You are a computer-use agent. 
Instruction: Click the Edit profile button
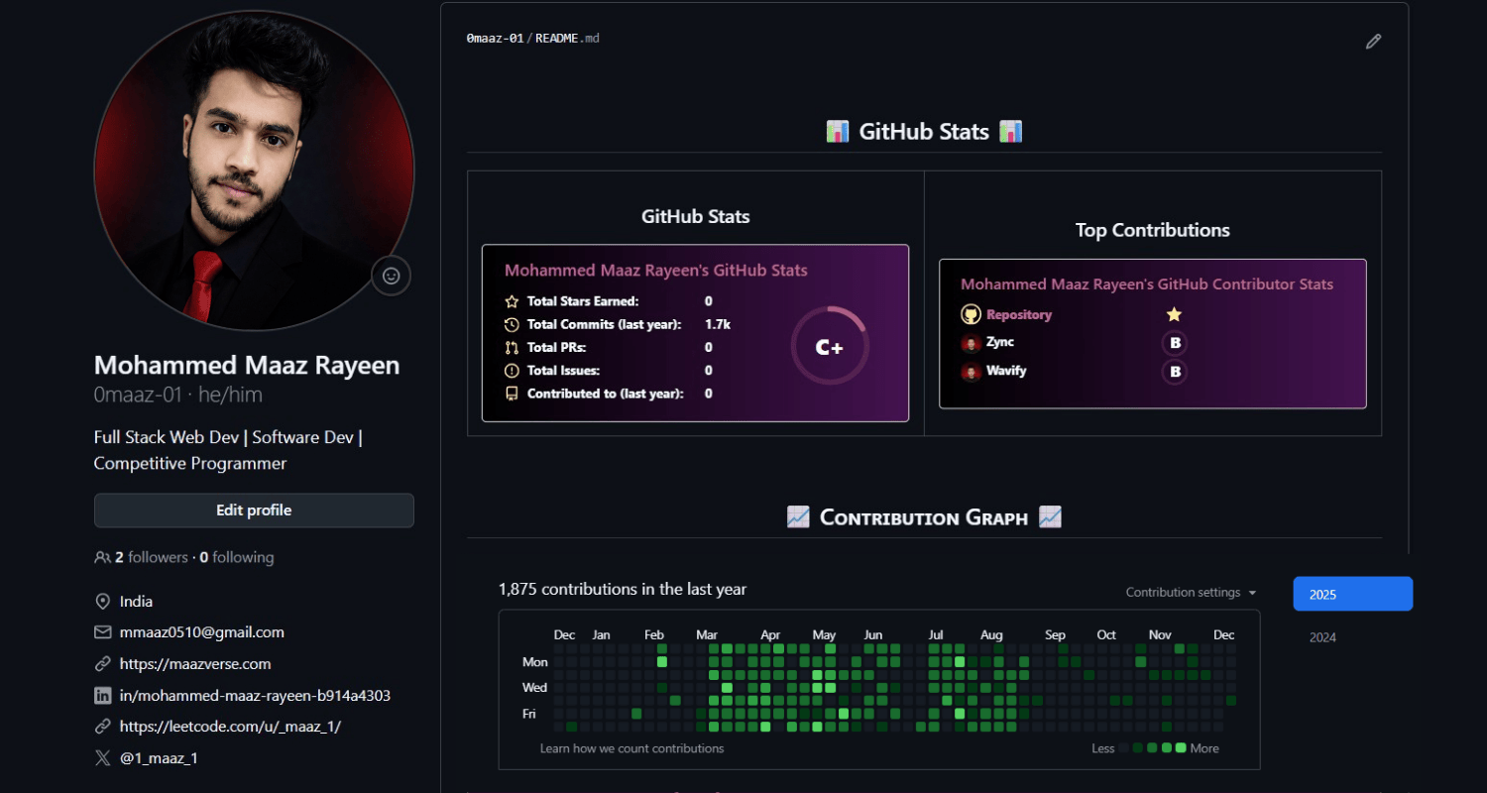[254, 510]
